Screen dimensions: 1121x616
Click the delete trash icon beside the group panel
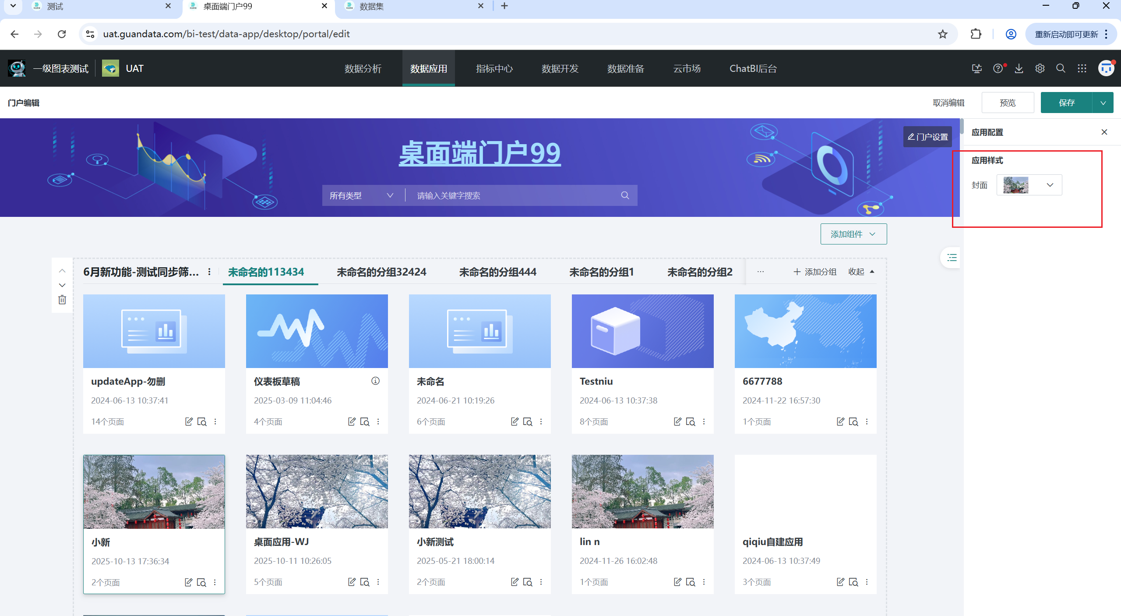(62, 300)
